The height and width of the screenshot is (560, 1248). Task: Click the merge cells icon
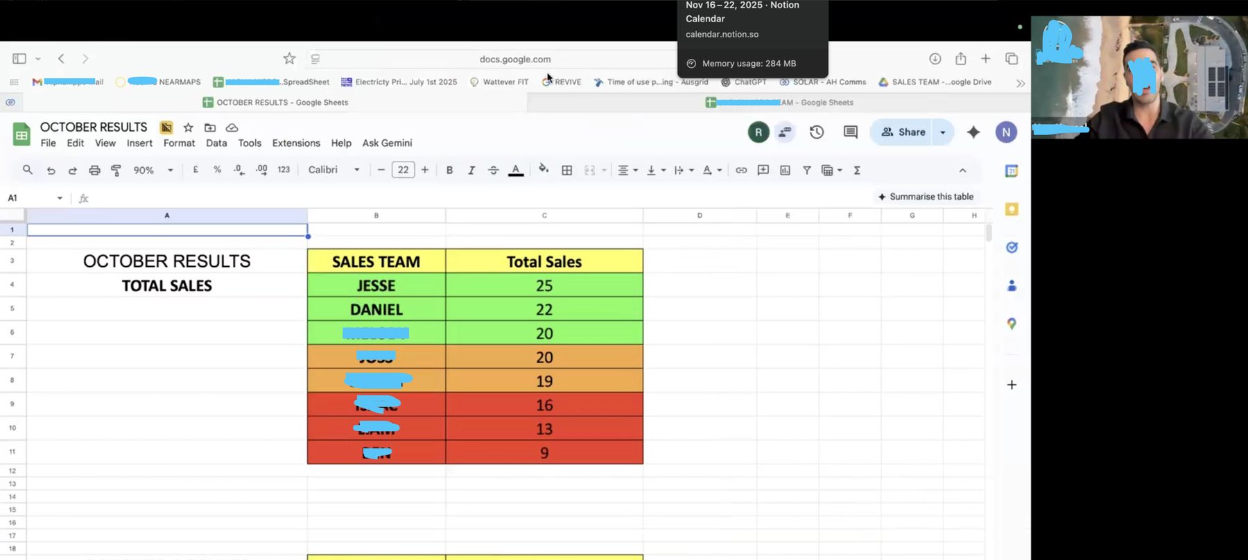(590, 170)
